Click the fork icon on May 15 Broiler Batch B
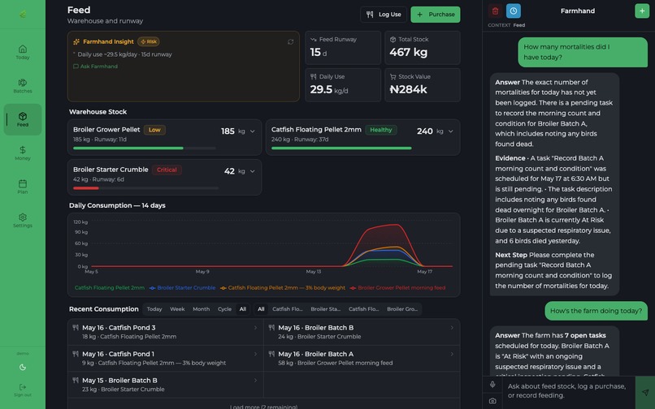655x409 pixels. pos(76,381)
